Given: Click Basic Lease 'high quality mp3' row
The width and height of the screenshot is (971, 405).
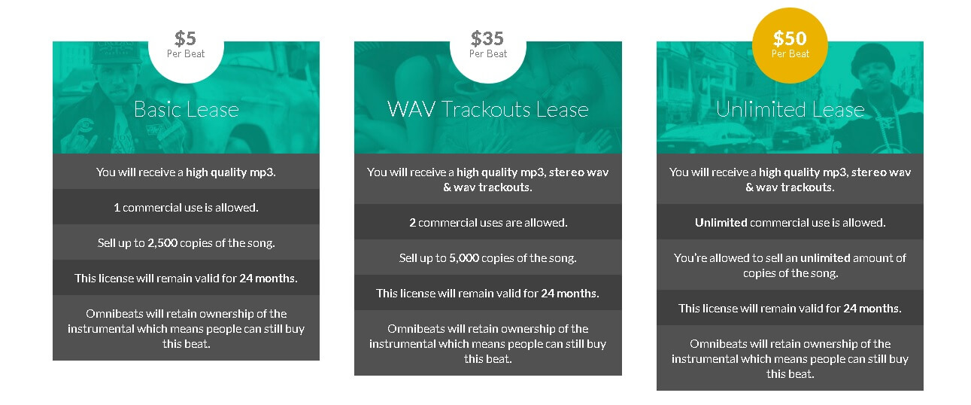Looking at the screenshot, I should (x=186, y=172).
